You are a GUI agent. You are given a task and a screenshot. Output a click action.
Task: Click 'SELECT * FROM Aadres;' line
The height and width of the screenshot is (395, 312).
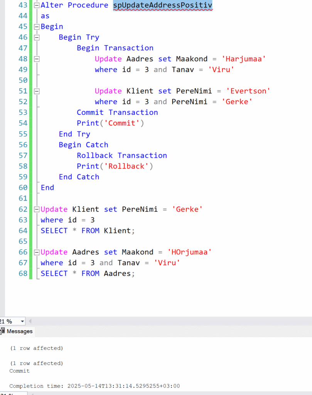point(88,273)
